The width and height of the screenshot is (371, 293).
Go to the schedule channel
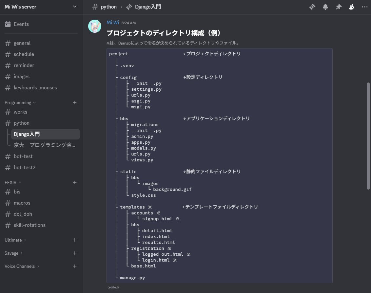coord(41,54)
